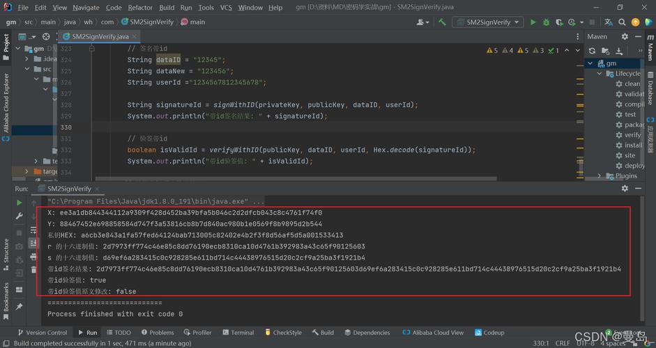This screenshot has height=348, width=656.
Task: Open the Maven panel settings gear
Action: click(x=625, y=36)
